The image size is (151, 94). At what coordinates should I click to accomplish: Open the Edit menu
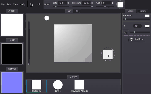9,5
